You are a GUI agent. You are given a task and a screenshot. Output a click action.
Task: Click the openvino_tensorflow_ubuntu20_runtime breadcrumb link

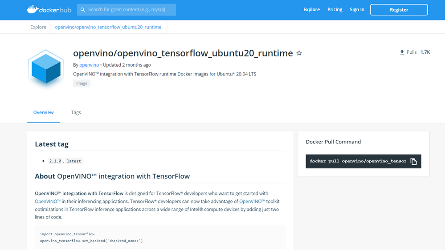point(108,27)
